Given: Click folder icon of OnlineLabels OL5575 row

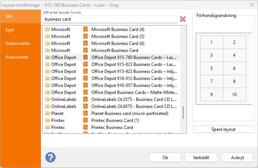Looking at the screenshot, I should tap(48, 99).
